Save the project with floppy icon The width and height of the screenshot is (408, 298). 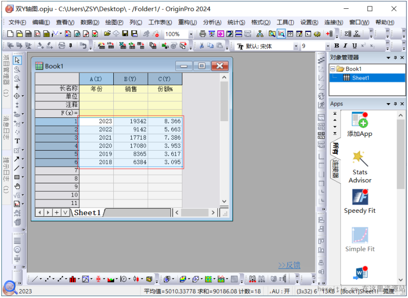(x=125, y=34)
